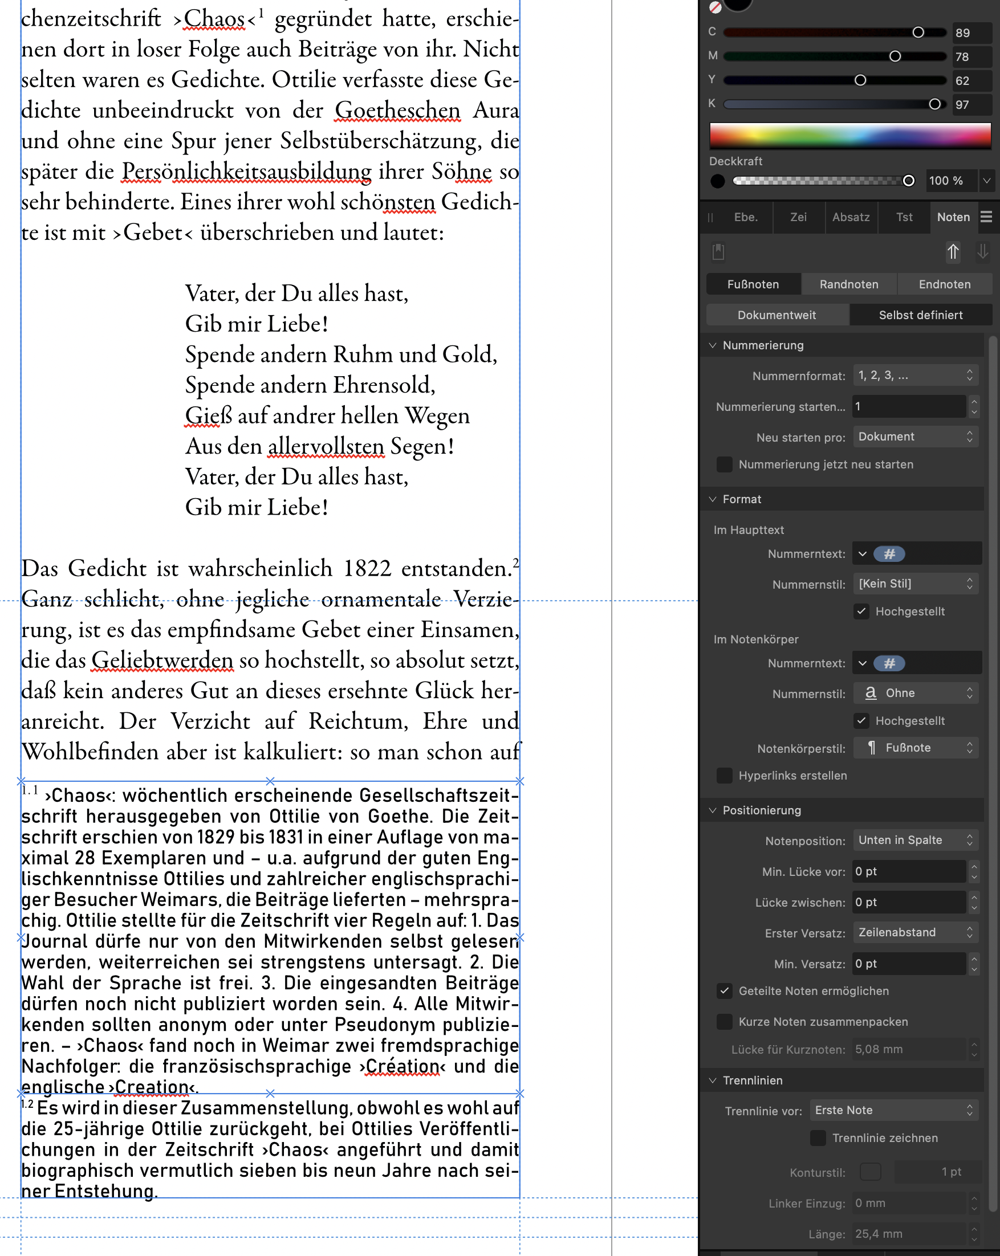The image size is (1000, 1256).
Task: Choose Dokumentweit scope
Action: (777, 315)
